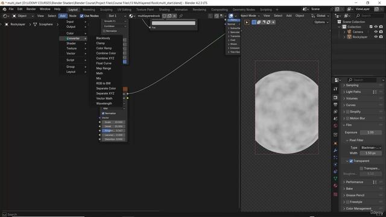Open the Particles properties tab

coord(335,157)
